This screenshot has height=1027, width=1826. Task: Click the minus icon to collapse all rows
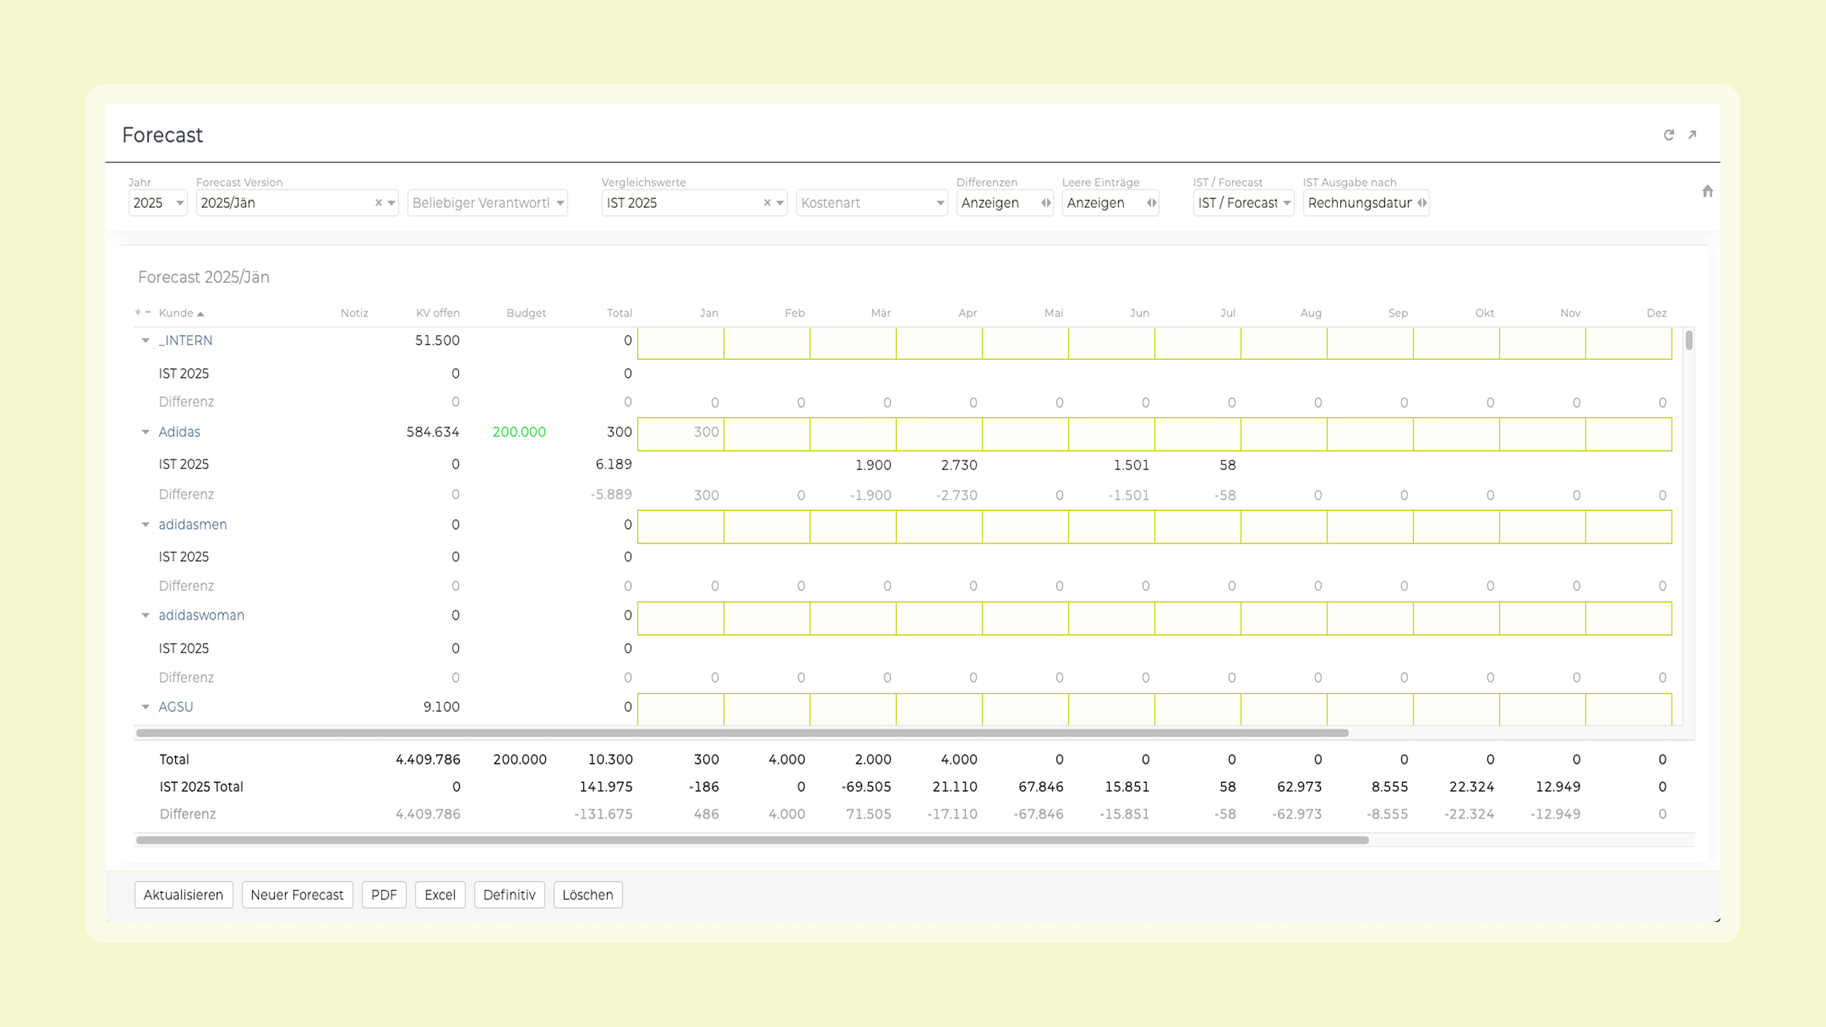click(148, 312)
